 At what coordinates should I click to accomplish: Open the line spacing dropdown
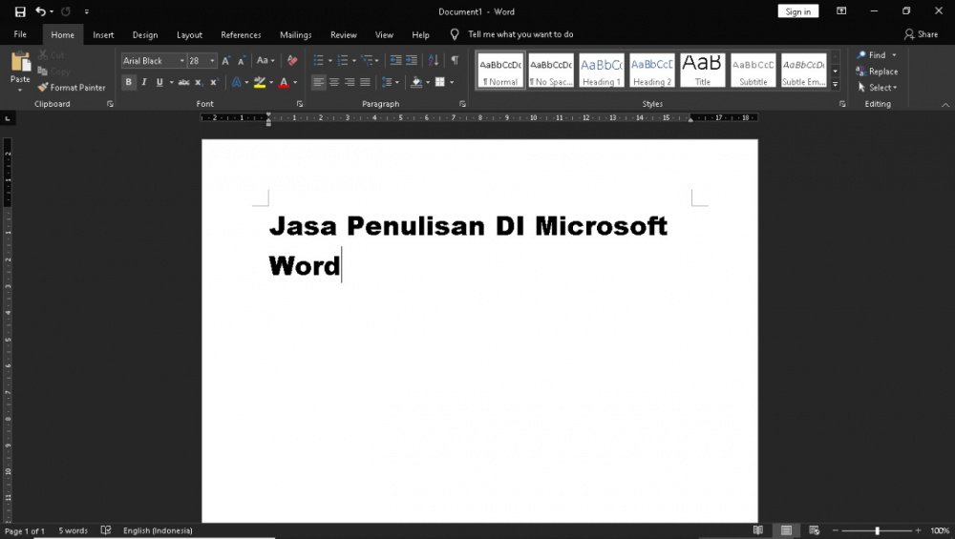point(397,82)
